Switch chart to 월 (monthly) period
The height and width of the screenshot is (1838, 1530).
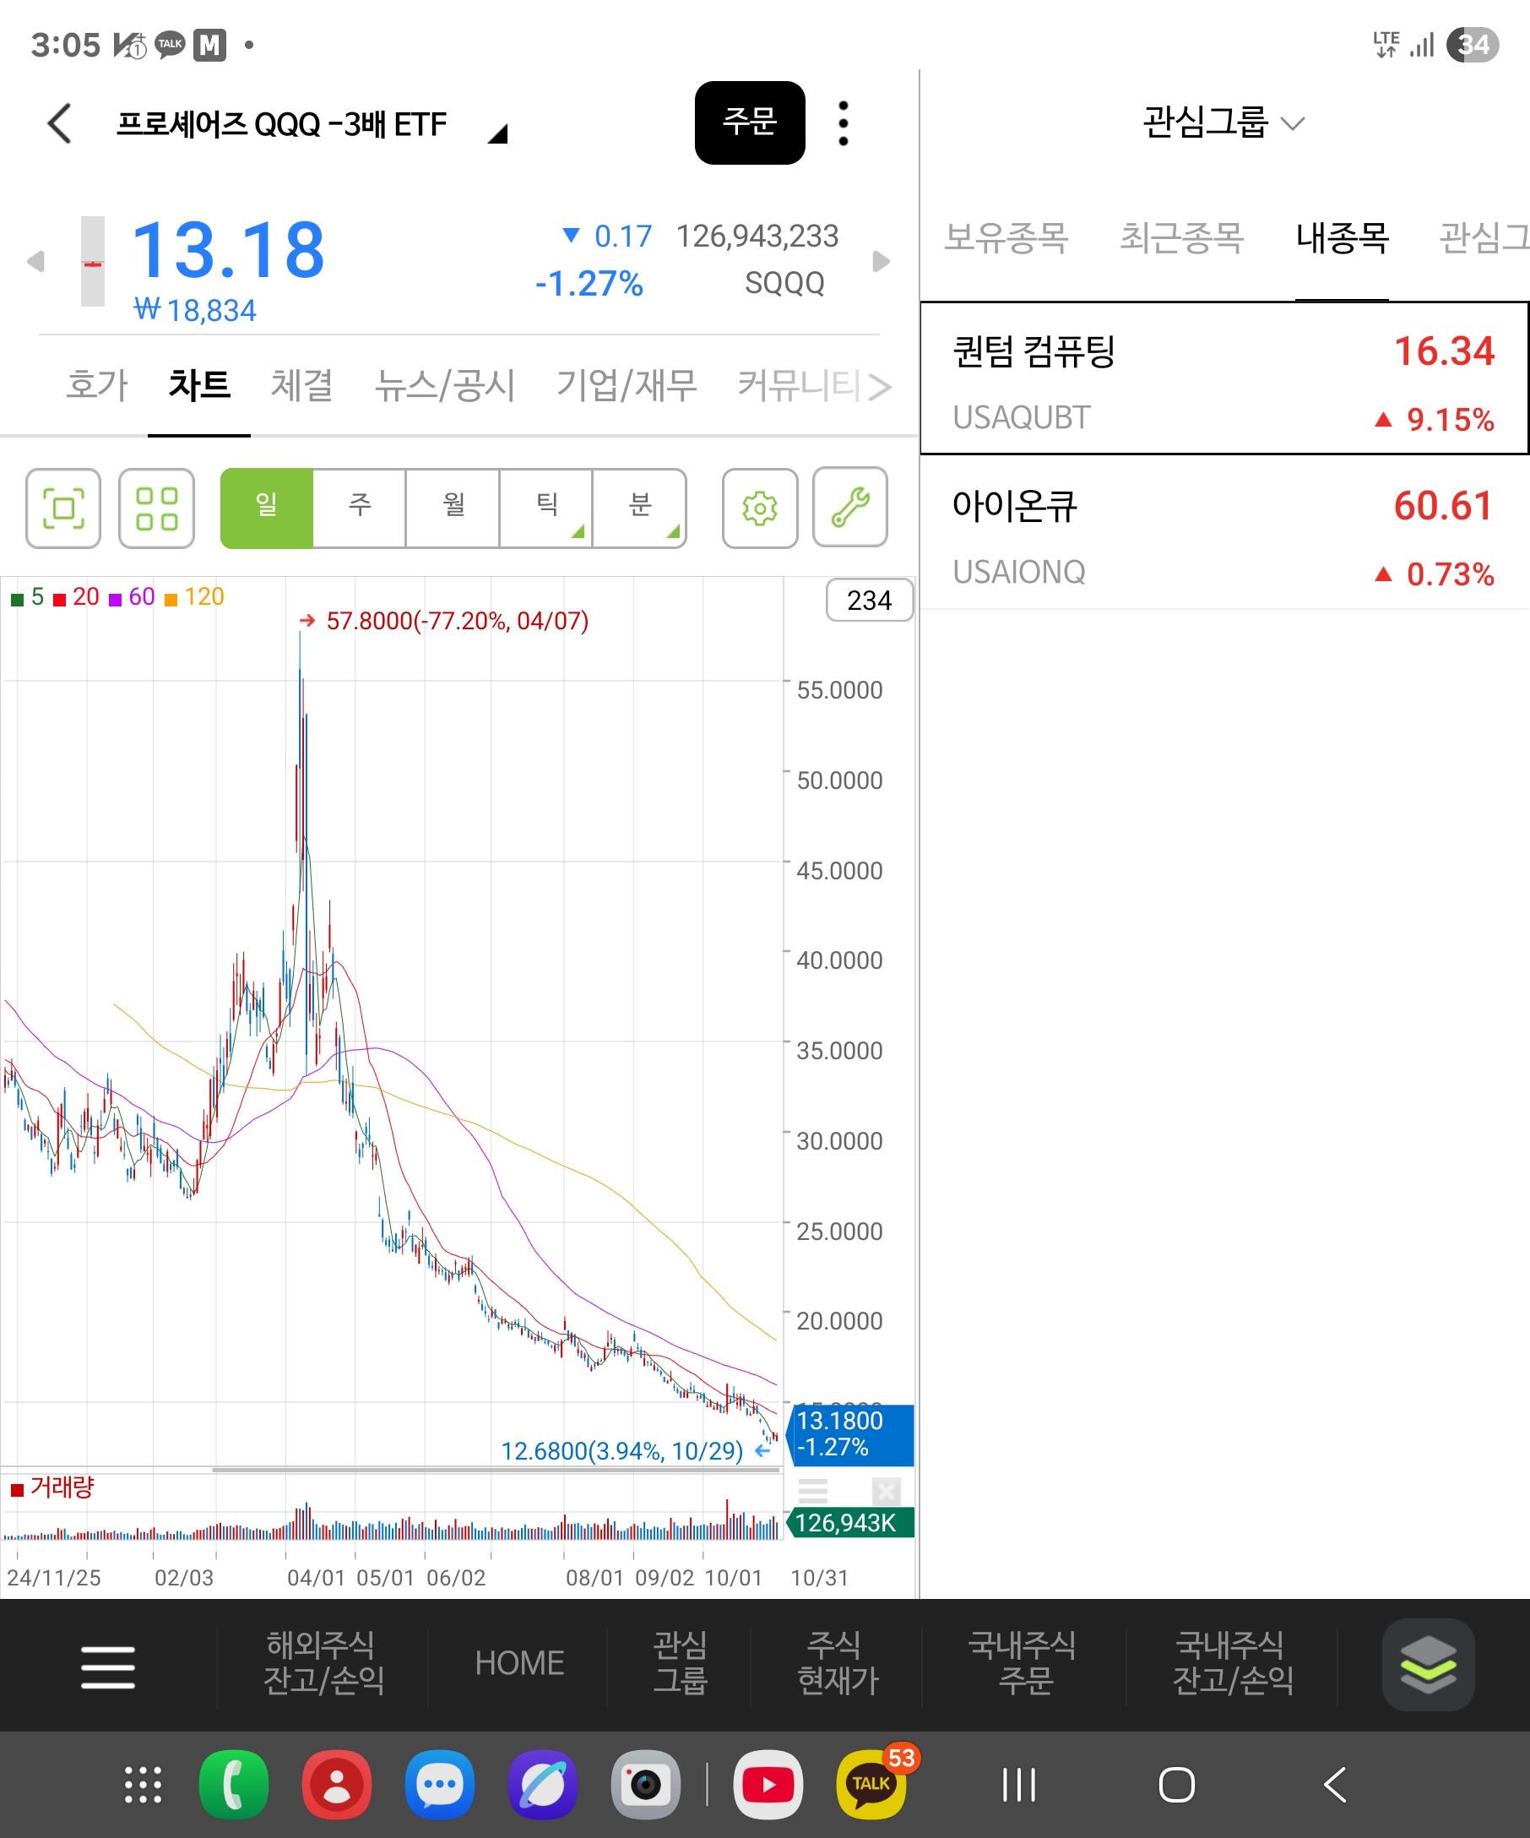coord(453,508)
